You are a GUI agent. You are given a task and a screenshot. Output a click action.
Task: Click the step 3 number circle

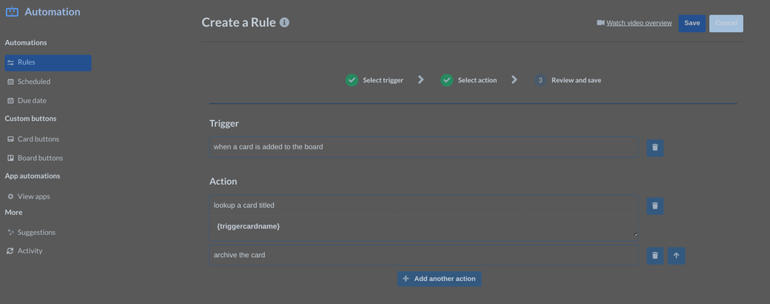[x=540, y=80]
